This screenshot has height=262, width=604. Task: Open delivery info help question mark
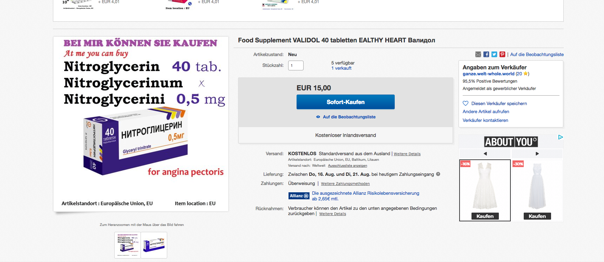pos(438,174)
